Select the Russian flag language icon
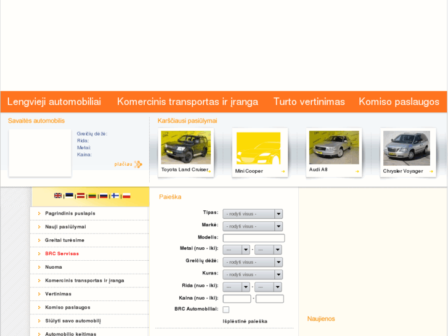This screenshot has width=448, height=336. (104, 195)
